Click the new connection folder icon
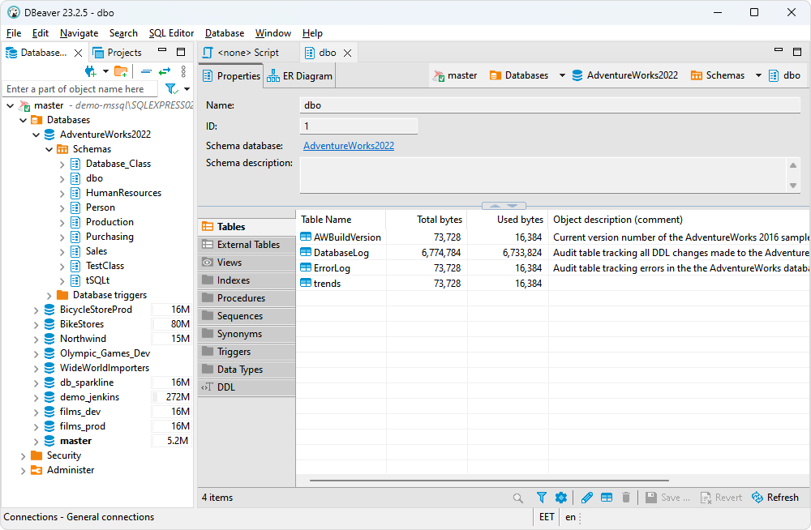The image size is (811, 530). tap(121, 71)
